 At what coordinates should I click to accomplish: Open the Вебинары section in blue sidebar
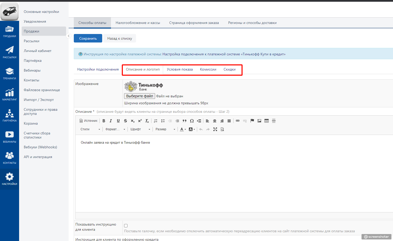pyautogui.click(x=10, y=137)
